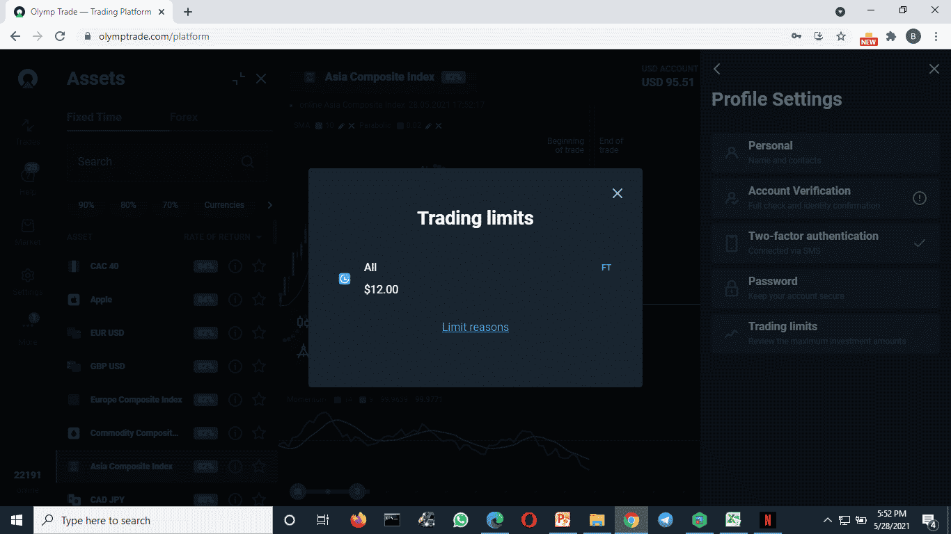Click the FT label in the limits row
Image resolution: width=951 pixels, height=534 pixels.
coord(606,268)
